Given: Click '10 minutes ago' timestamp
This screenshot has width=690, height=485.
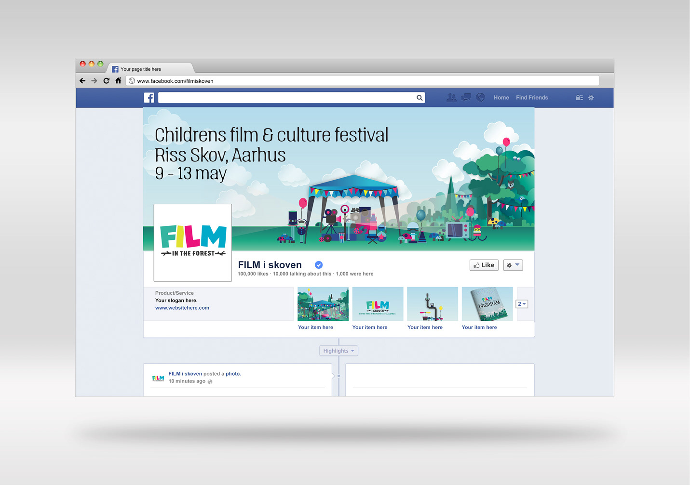Looking at the screenshot, I should pyautogui.click(x=187, y=381).
